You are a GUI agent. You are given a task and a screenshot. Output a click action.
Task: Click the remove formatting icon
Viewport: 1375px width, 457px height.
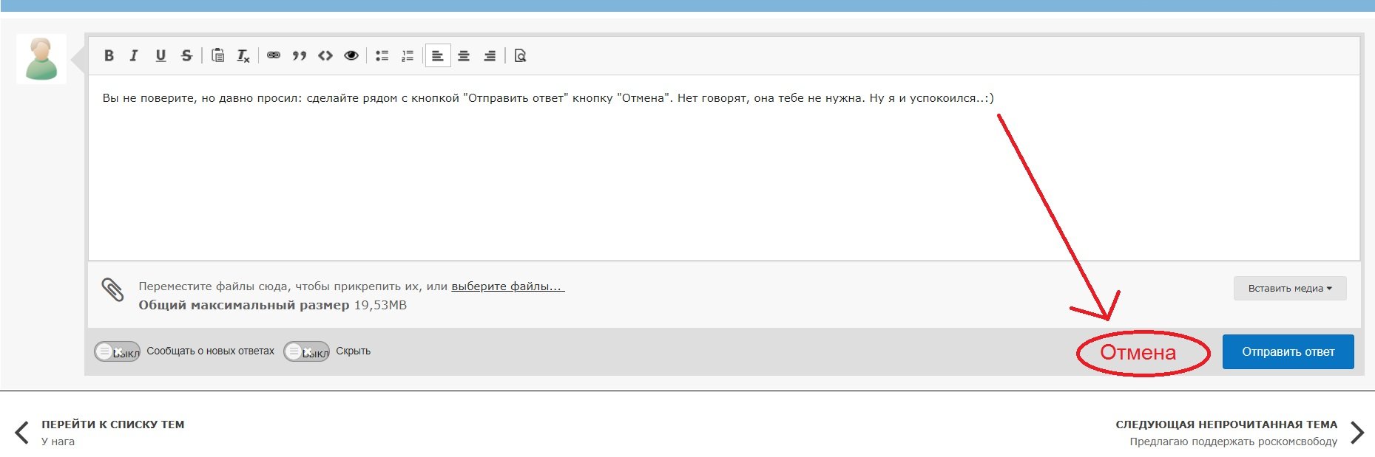click(x=243, y=55)
